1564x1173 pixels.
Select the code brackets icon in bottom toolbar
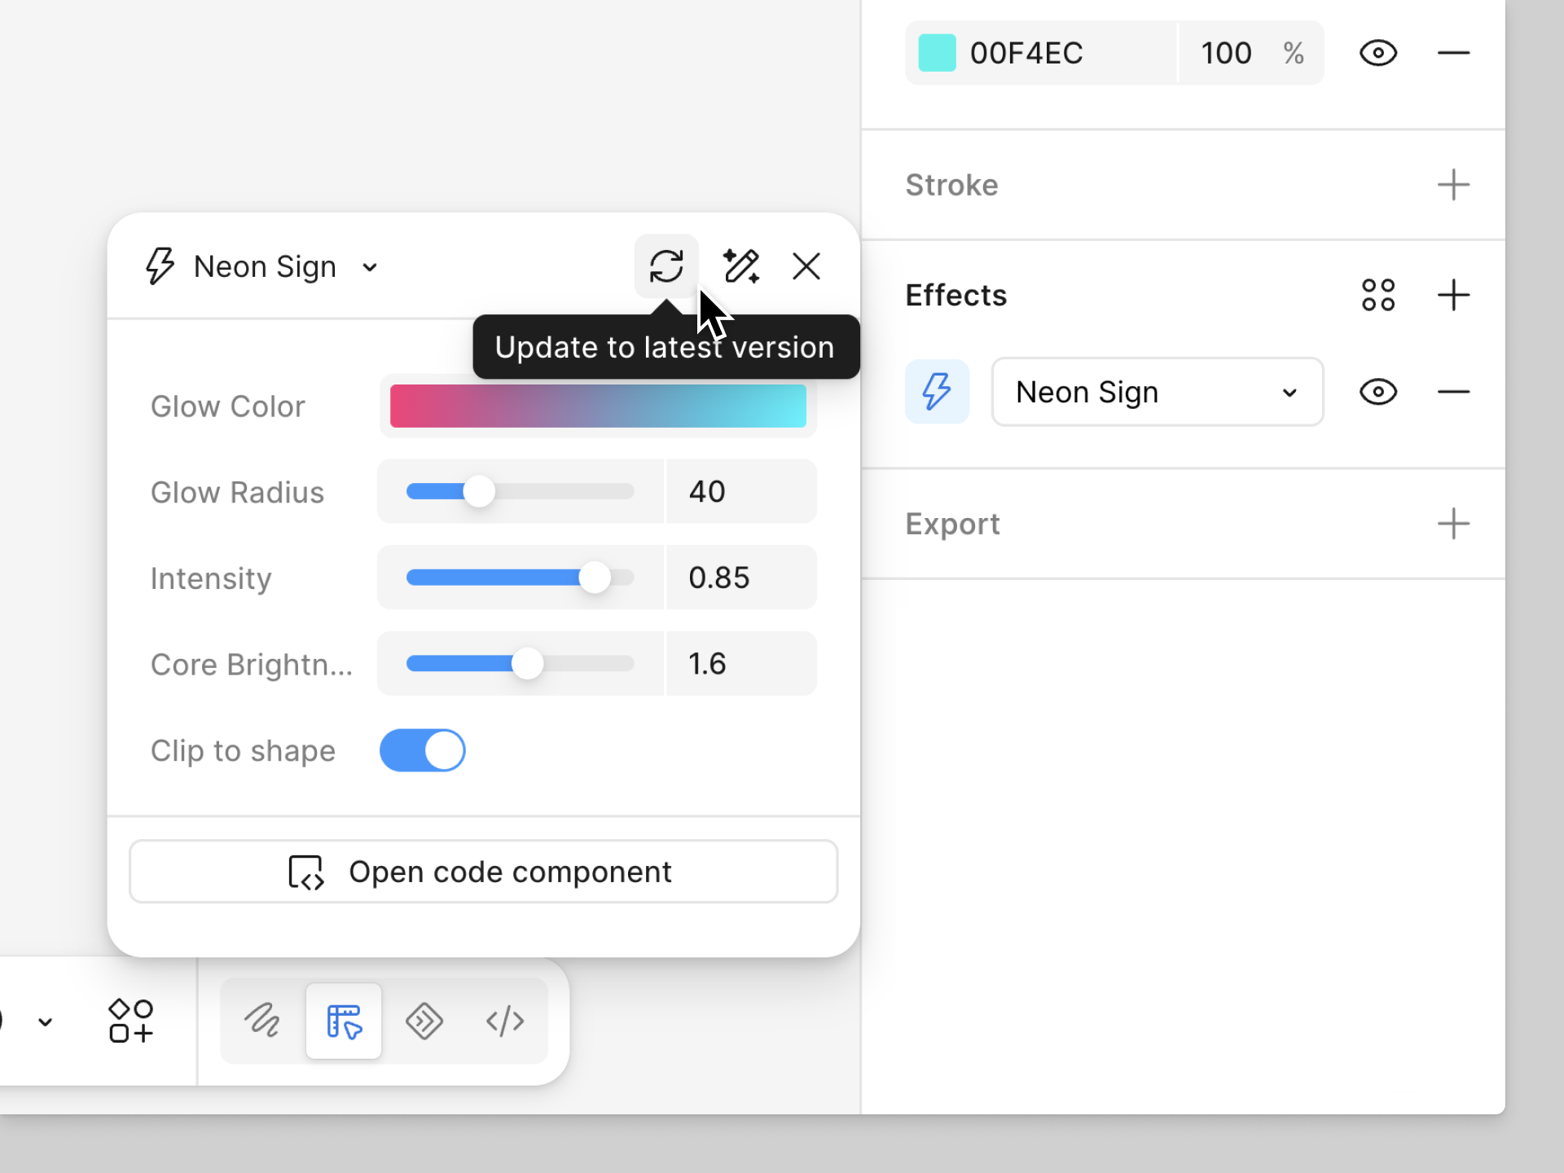coord(505,1021)
